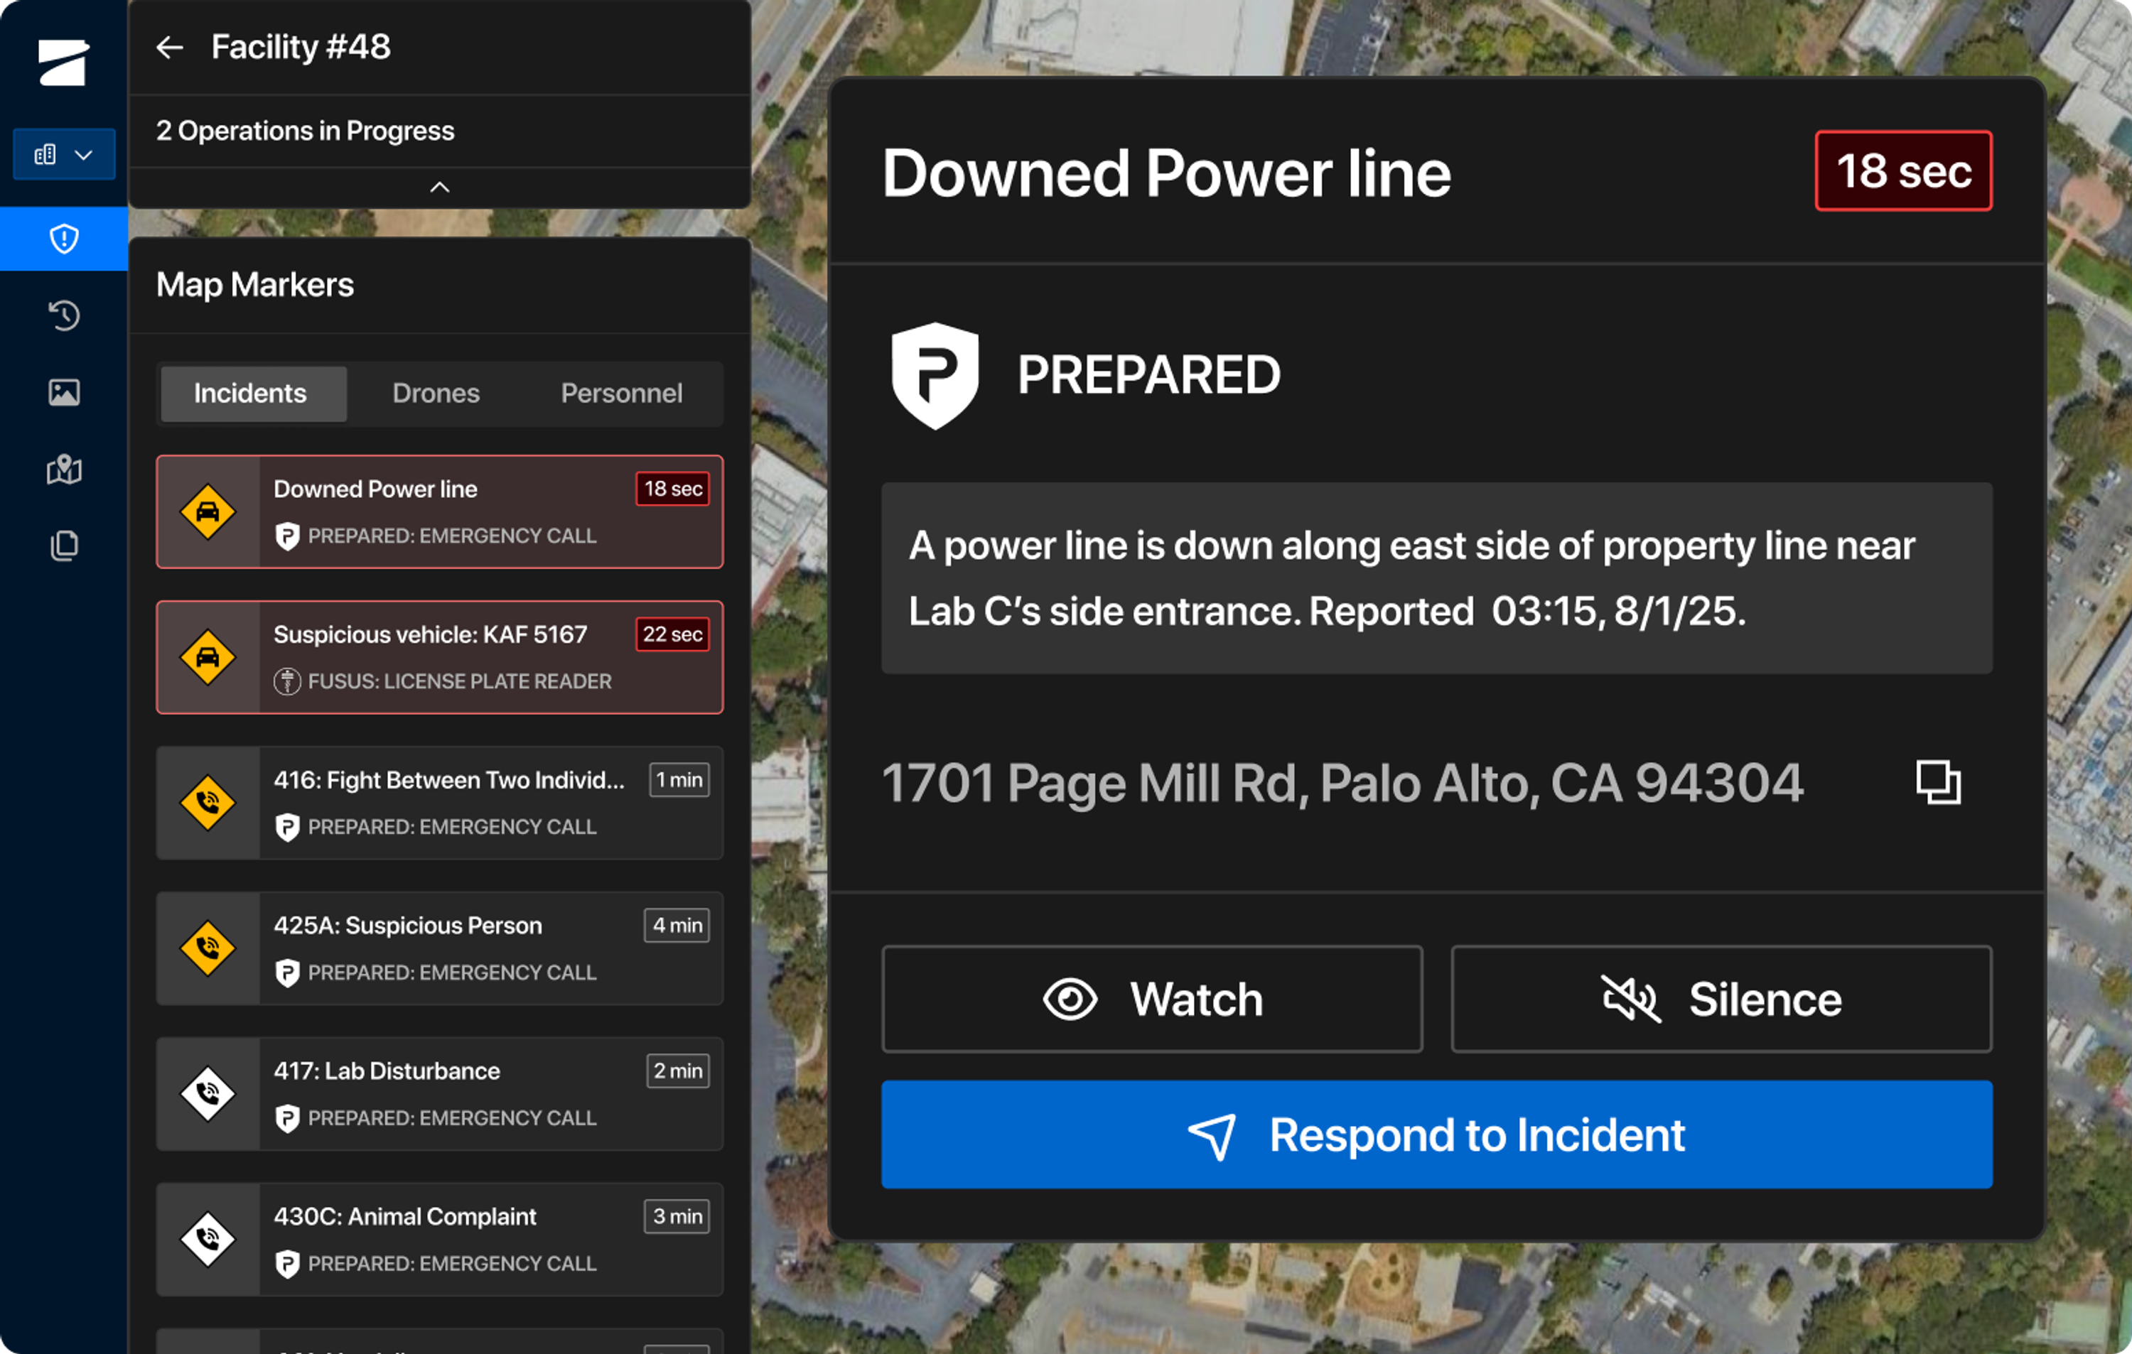Click the power line description text box

coord(1436,579)
